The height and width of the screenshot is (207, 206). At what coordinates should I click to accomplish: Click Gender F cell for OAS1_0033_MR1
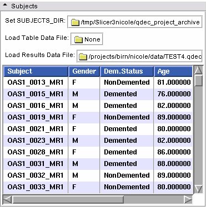84,187
